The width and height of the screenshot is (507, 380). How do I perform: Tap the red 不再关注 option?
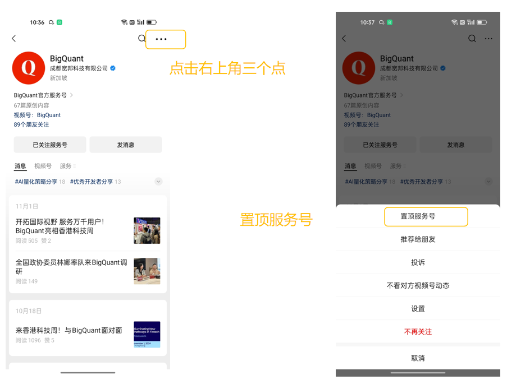(x=418, y=332)
